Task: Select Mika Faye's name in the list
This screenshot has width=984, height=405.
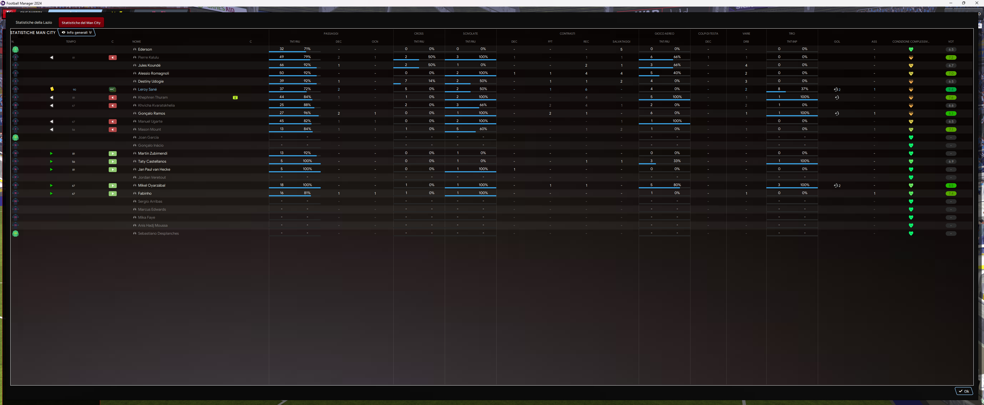Action: click(x=147, y=218)
